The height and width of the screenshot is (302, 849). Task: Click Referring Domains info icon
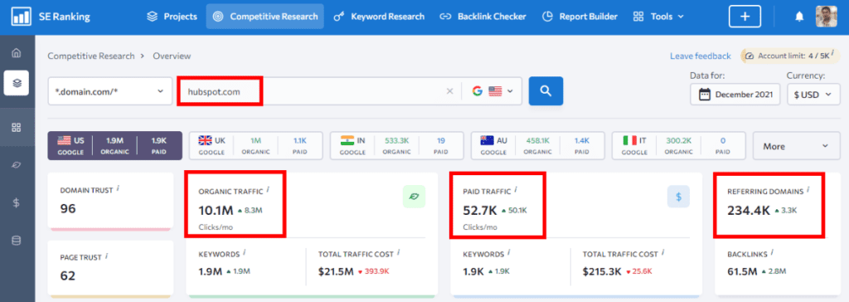[808, 190]
